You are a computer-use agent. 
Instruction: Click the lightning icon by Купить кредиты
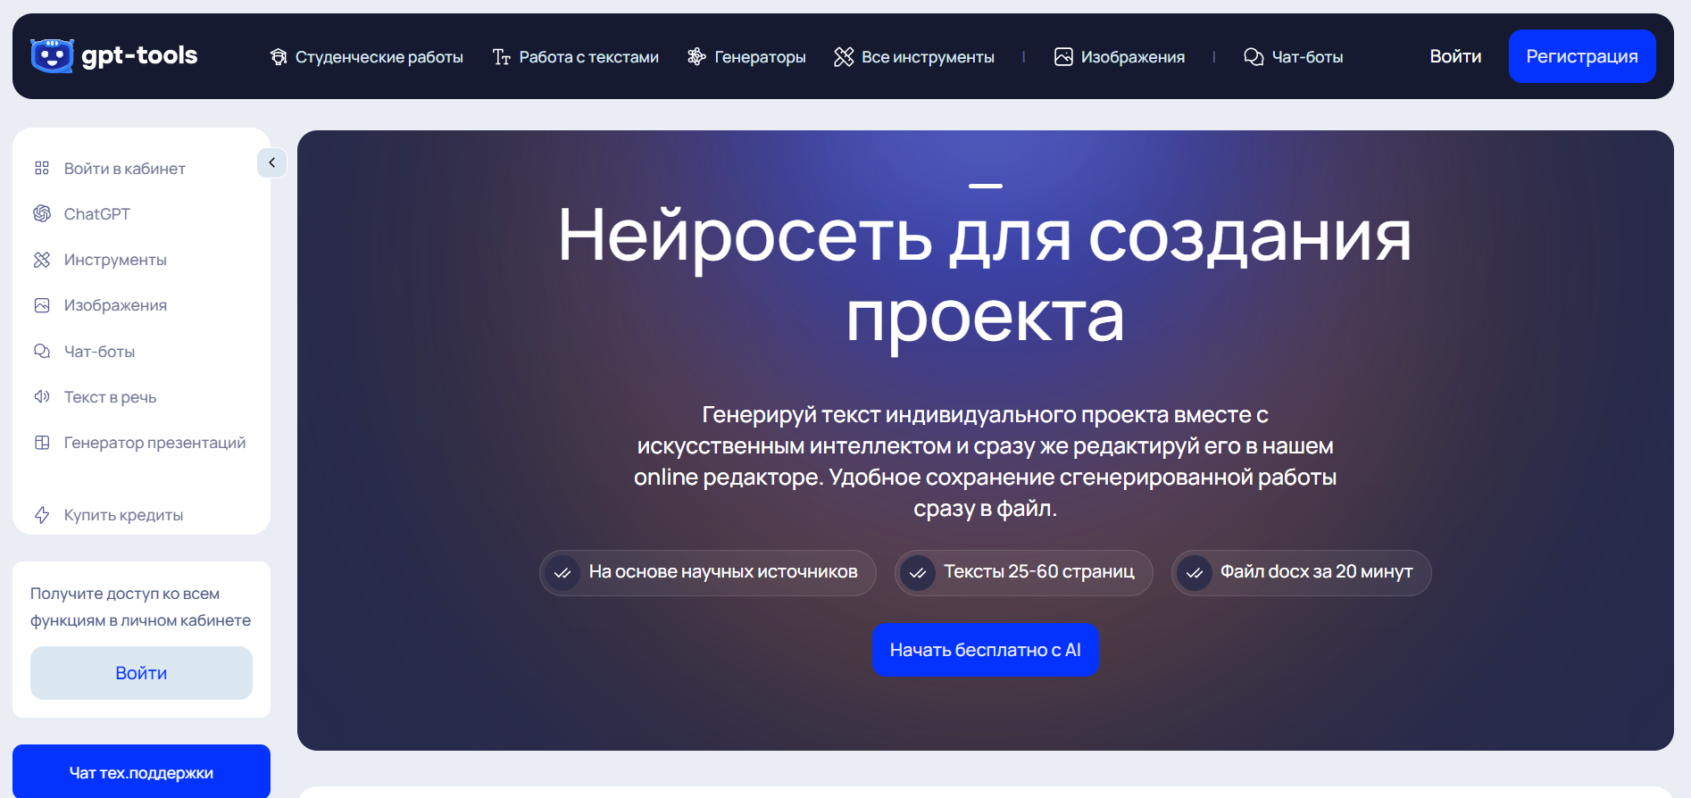[x=42, y=515]
